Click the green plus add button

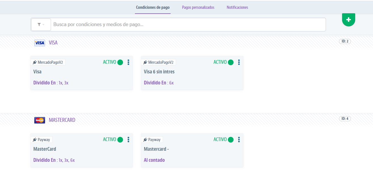348,20
